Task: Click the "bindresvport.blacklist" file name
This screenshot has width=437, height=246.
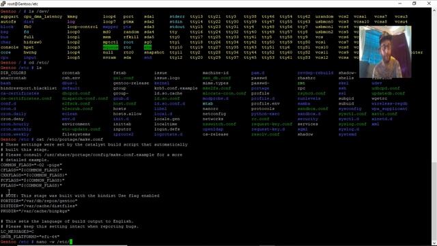Action: pyautogui.click(x=29, y=88)
